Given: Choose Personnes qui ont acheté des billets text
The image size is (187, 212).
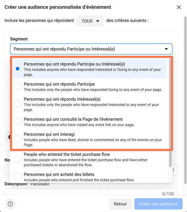Looking at the screenshot, I should 59,174.
